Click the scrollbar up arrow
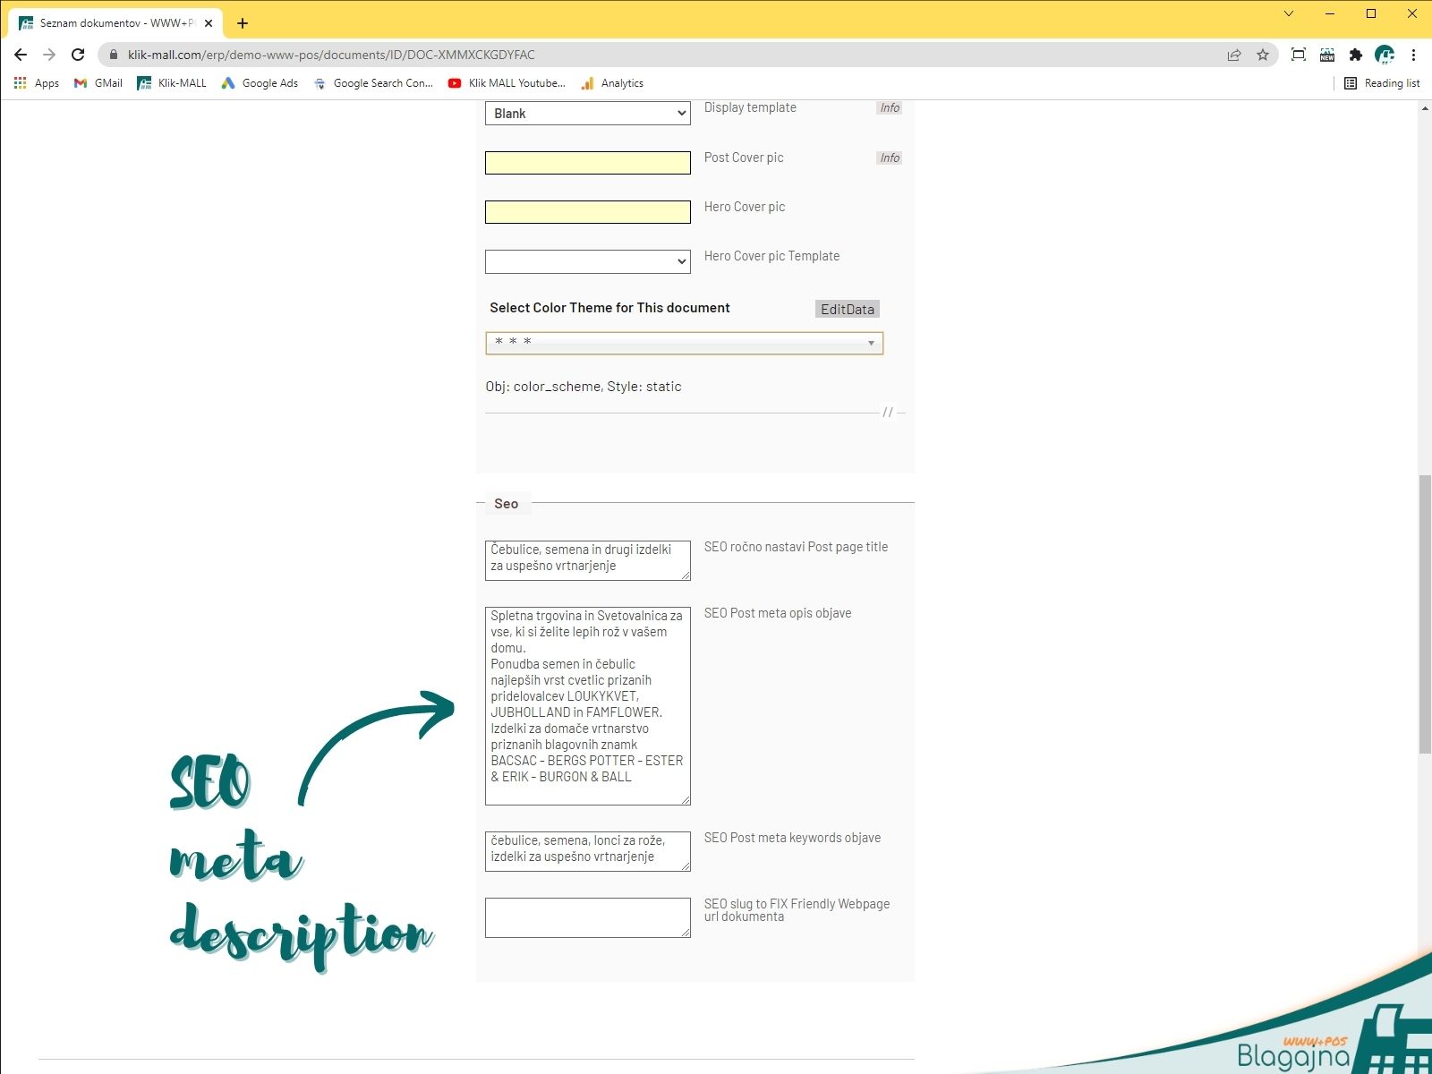 click(1425, 108)
